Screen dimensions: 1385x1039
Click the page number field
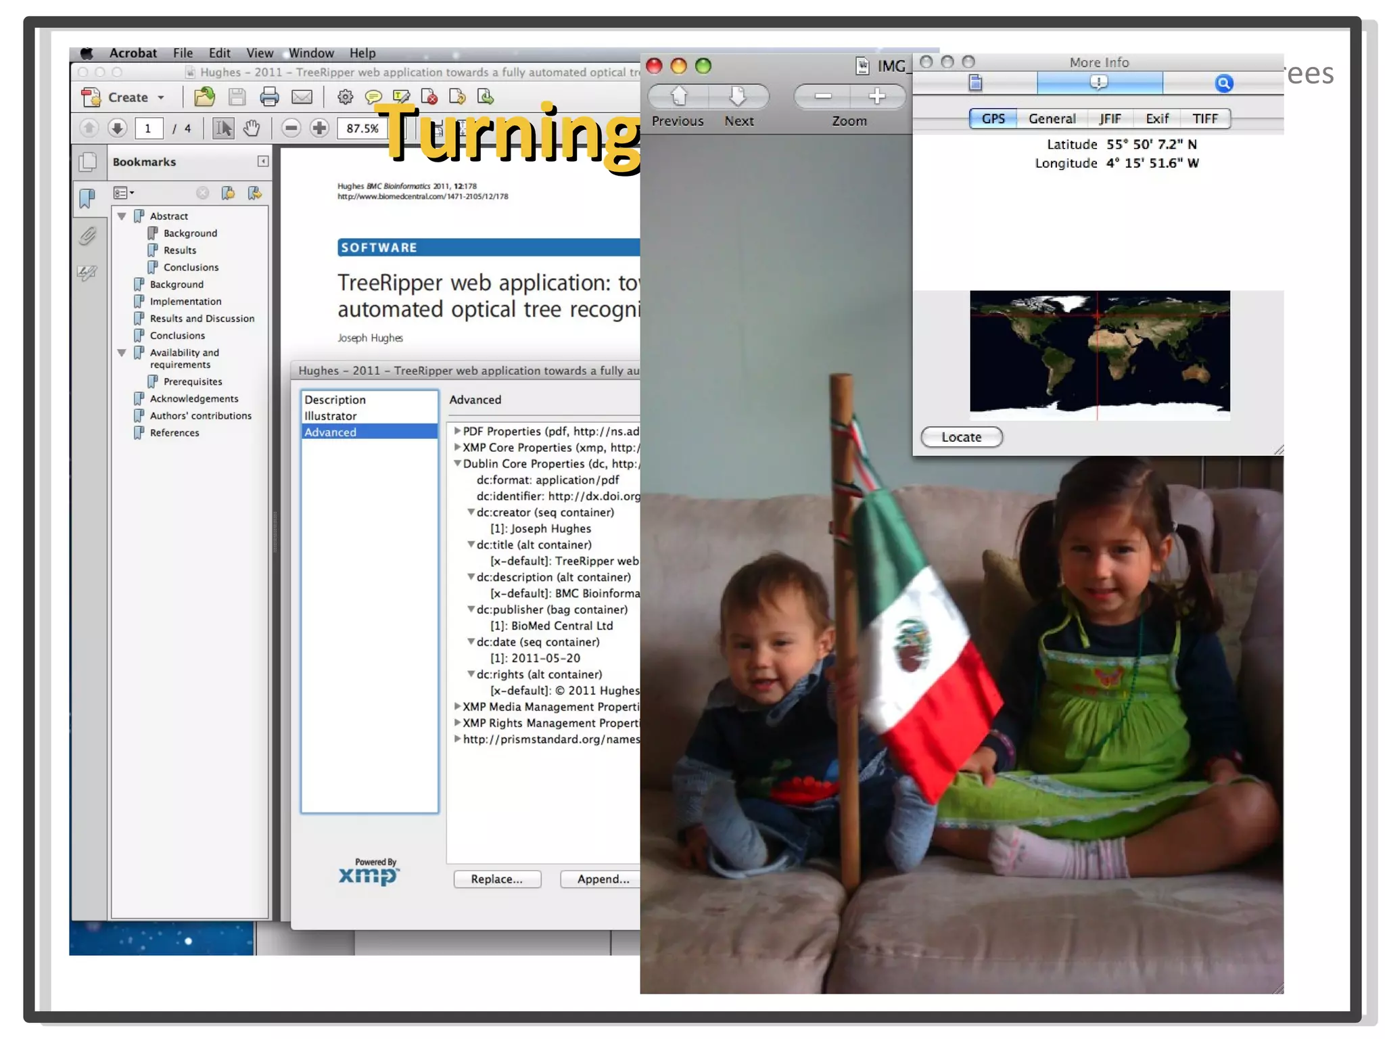click(x=148, y=128)
